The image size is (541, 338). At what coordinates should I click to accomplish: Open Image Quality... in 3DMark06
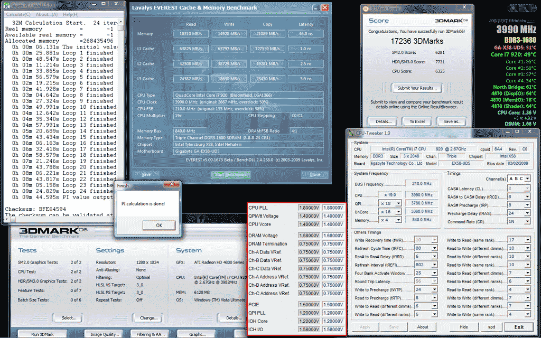105,334
